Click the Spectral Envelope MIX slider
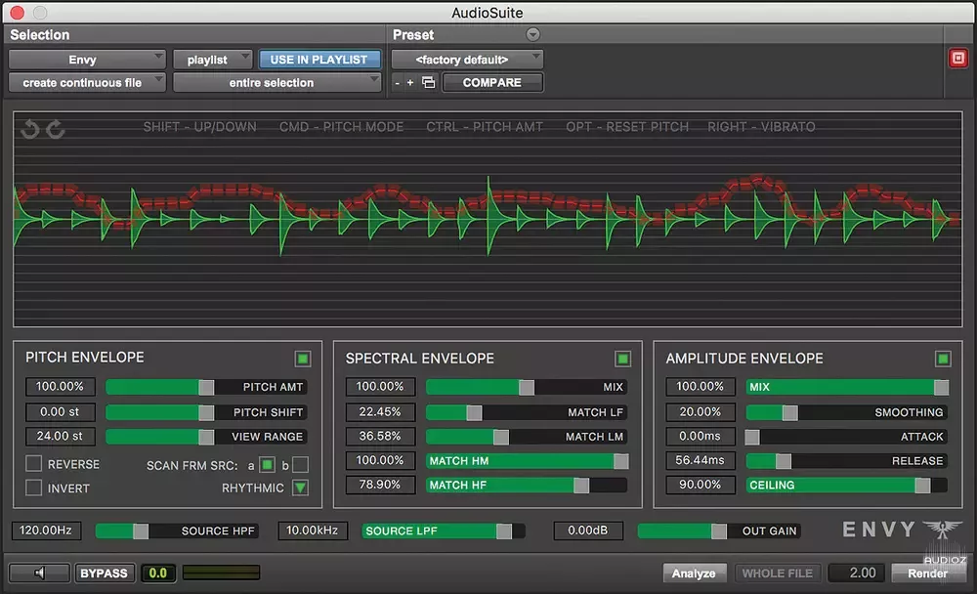 tap(527, 387)
